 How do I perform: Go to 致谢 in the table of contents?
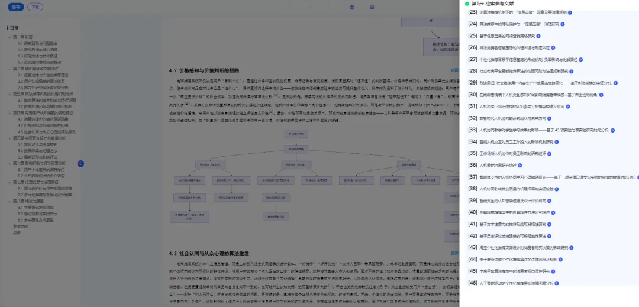tap(17, 232)
